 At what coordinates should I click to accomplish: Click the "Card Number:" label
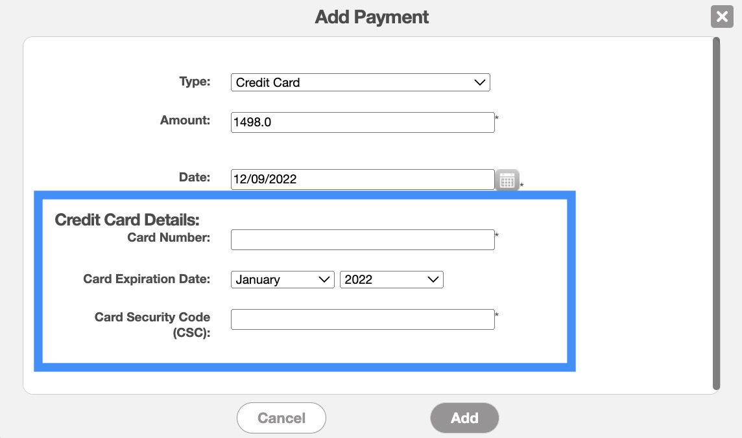(x=169, y=238)
